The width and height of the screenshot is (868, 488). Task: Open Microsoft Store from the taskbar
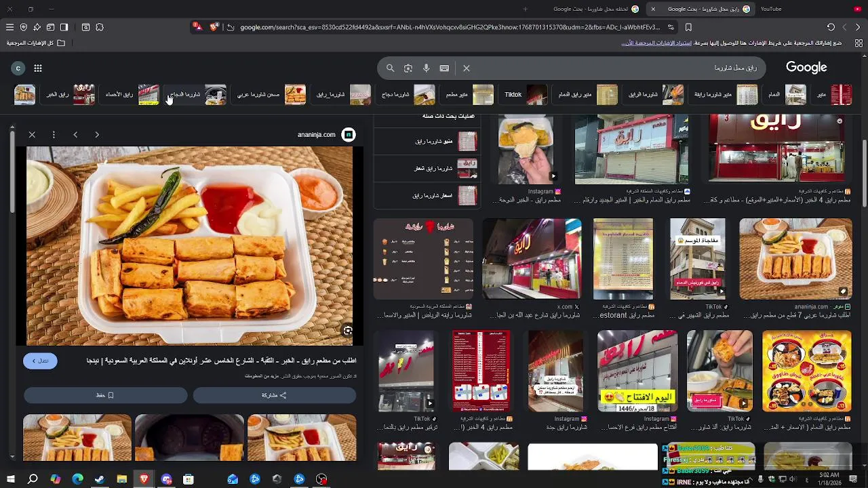point(189,479)
